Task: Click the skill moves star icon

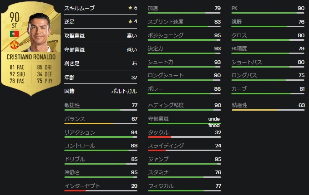Action: click(x=130, y=8)
